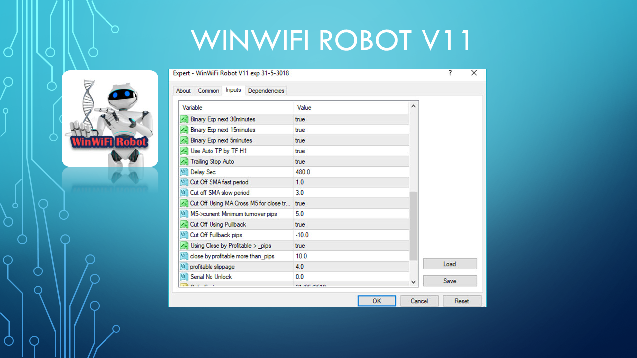Click the Reset button
Image resolution: width=637 pixels, height=358 pixels.
[x=462, y=301]
